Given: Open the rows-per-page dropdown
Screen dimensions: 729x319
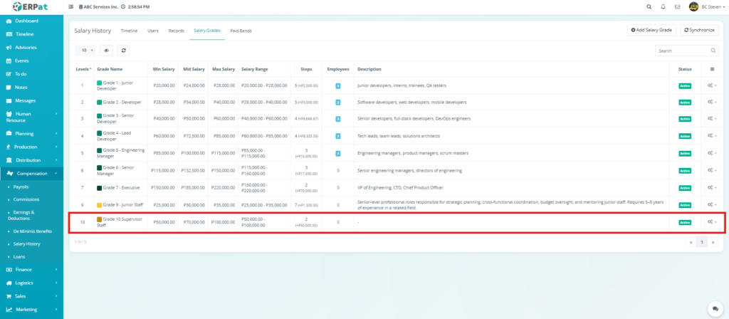Looking at the screenshot, I should point(86,51).
